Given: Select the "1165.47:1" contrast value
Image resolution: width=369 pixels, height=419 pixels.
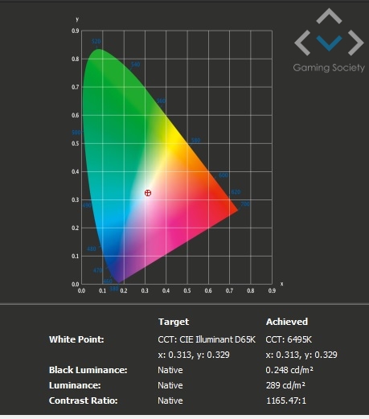Looking at the screenshot, I should (x=286, y=401).
